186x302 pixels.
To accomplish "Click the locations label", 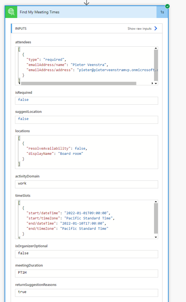I will 22,131.
